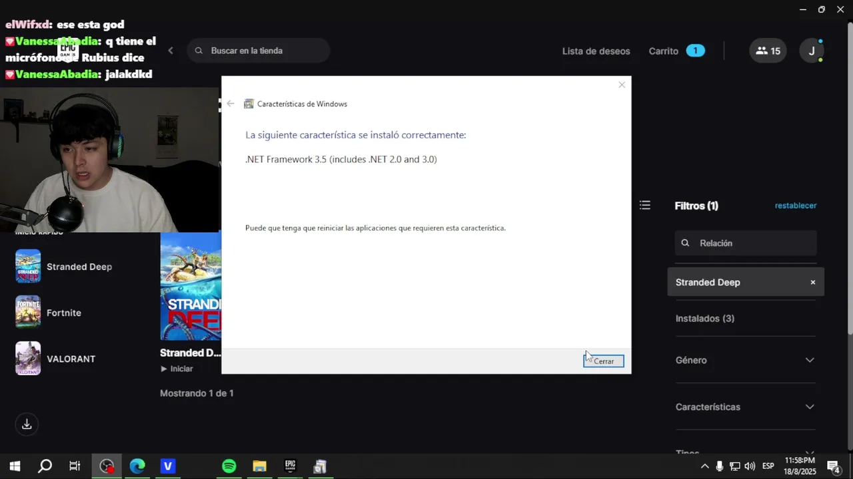Click the back arrow in Windows features dialog
This screenshot has height=479, width=853.
231,104
